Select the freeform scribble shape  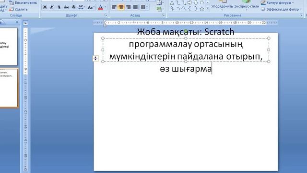(x=172, y=9)
